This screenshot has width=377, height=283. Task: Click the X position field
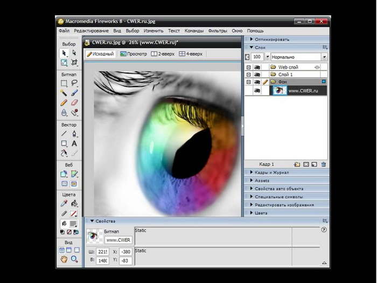tap(125, 252)
